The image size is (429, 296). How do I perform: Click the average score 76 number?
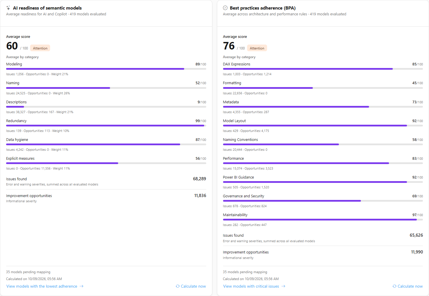click(x=229, y=46)
